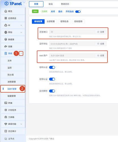This screenshot has height=142, width=118.
Task: Switch to the 会话 tab
Action: pos(50,4)
